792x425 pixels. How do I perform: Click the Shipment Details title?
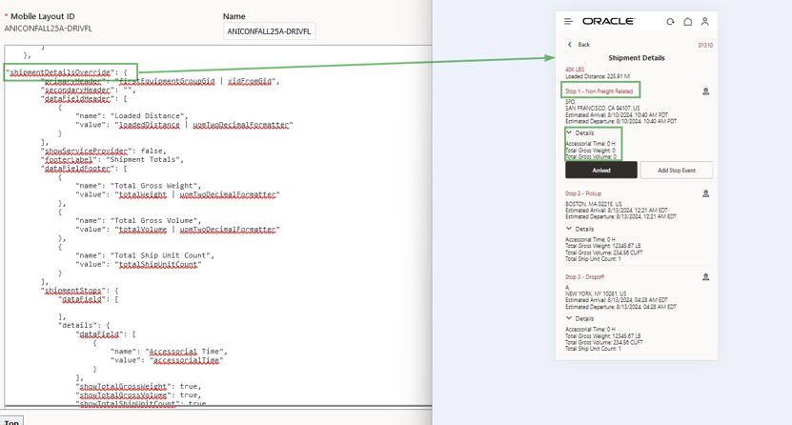637,58
